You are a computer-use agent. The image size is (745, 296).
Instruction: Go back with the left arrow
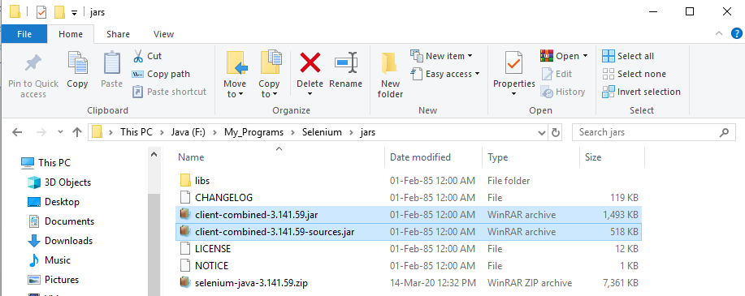(x=17, y=132)
